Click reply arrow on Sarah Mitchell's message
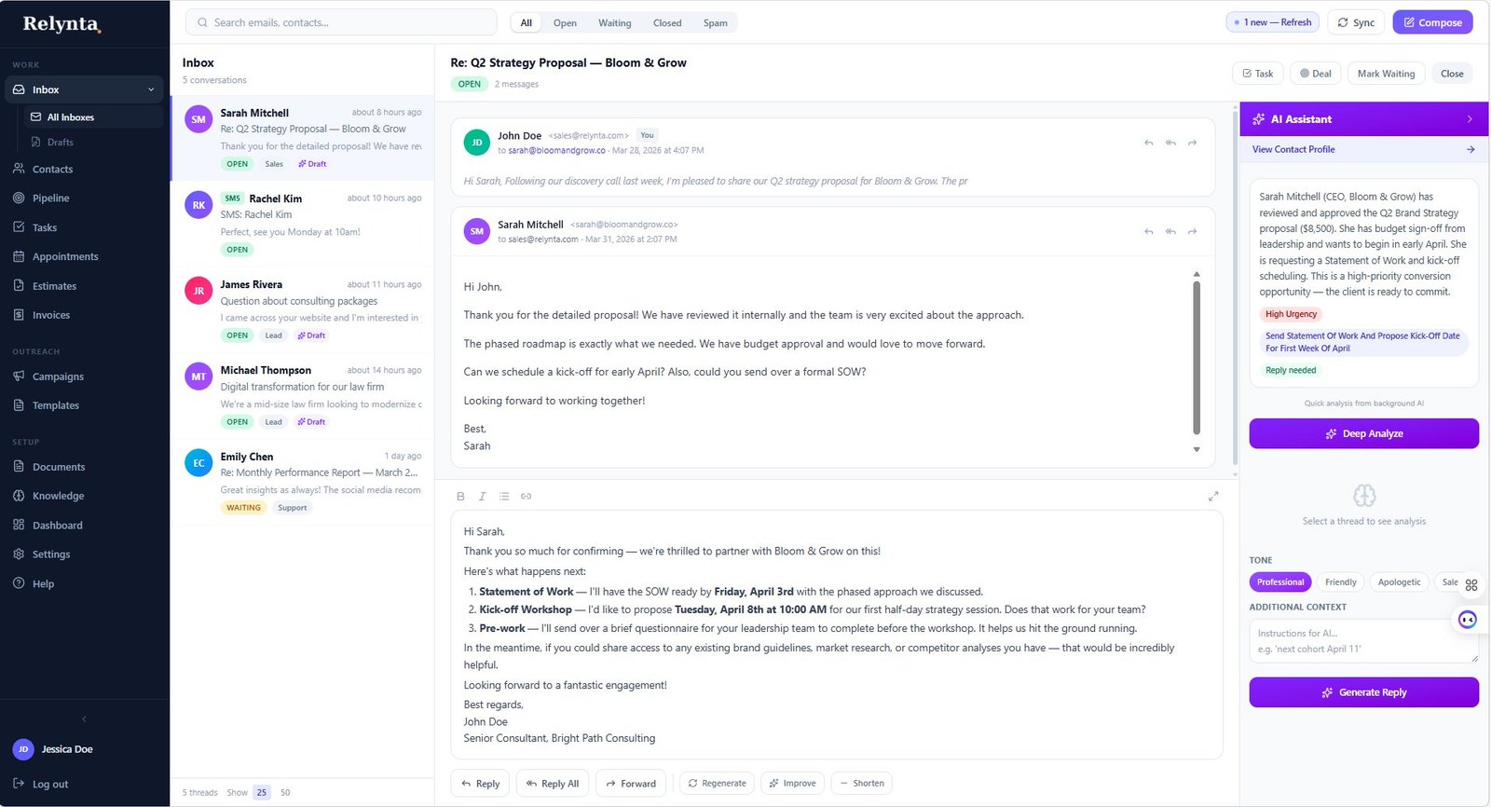 click(x=1149, y=231)
